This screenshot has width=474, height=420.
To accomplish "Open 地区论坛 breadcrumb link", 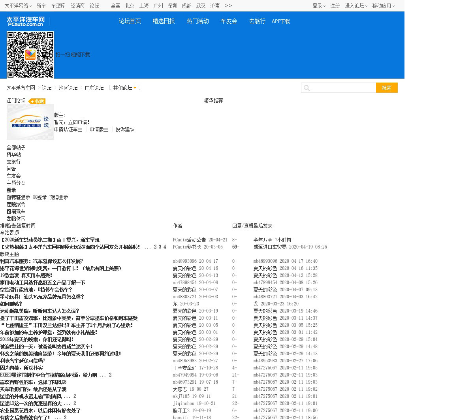I will (68, 88).
